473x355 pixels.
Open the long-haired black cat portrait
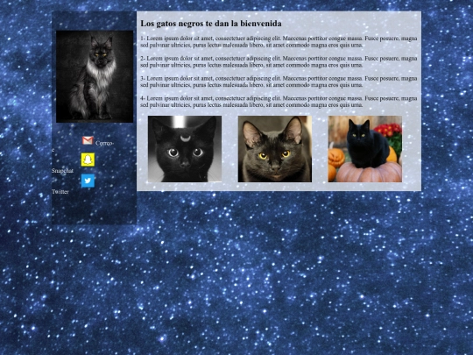95,76
